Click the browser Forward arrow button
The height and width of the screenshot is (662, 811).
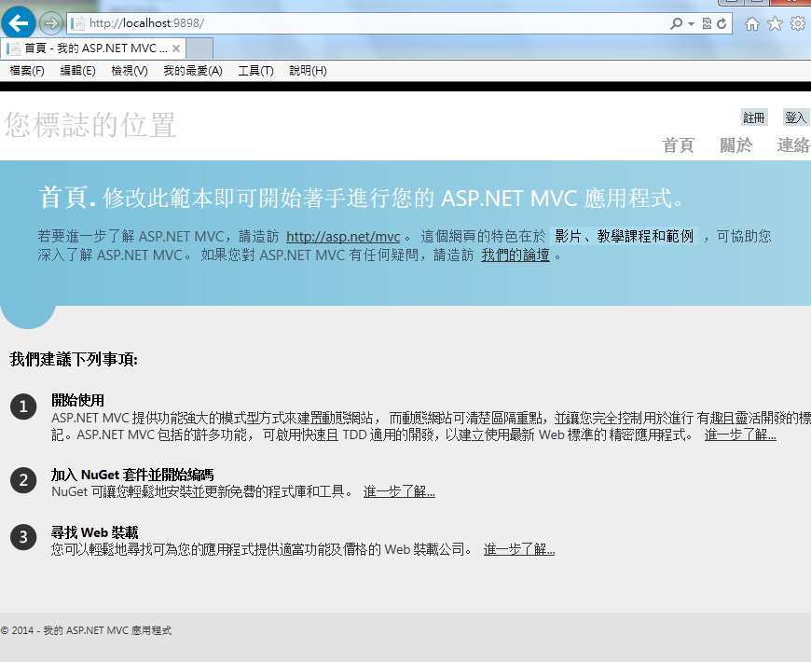coord(50,23)
